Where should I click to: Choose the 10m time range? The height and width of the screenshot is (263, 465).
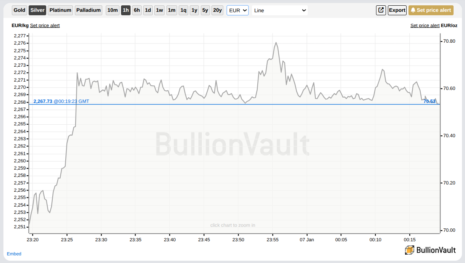click(x=112, y=10)
